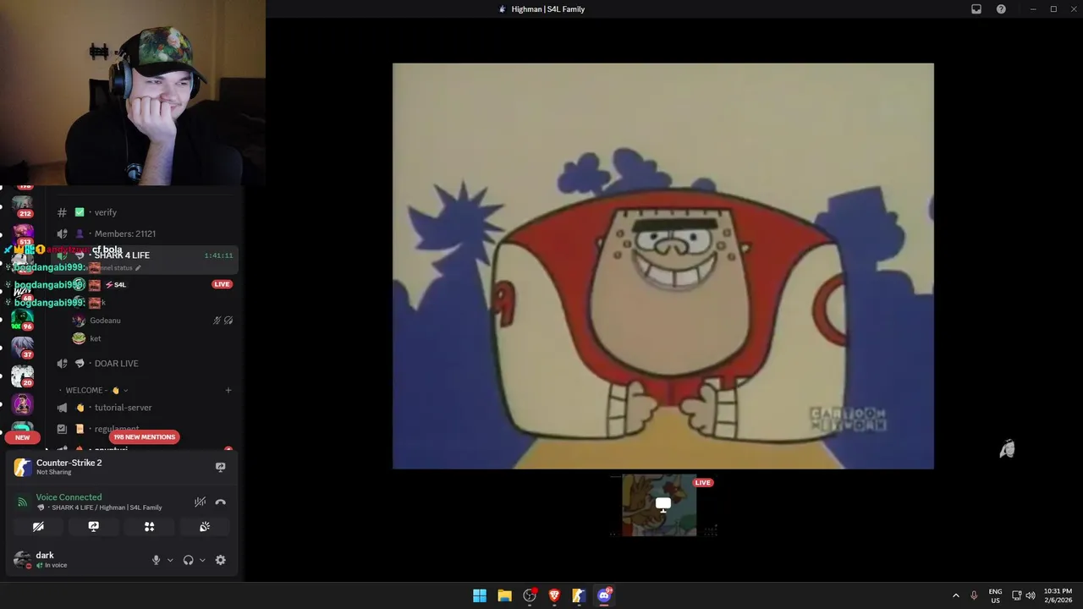Change ENG US input language

coord(995,595)
